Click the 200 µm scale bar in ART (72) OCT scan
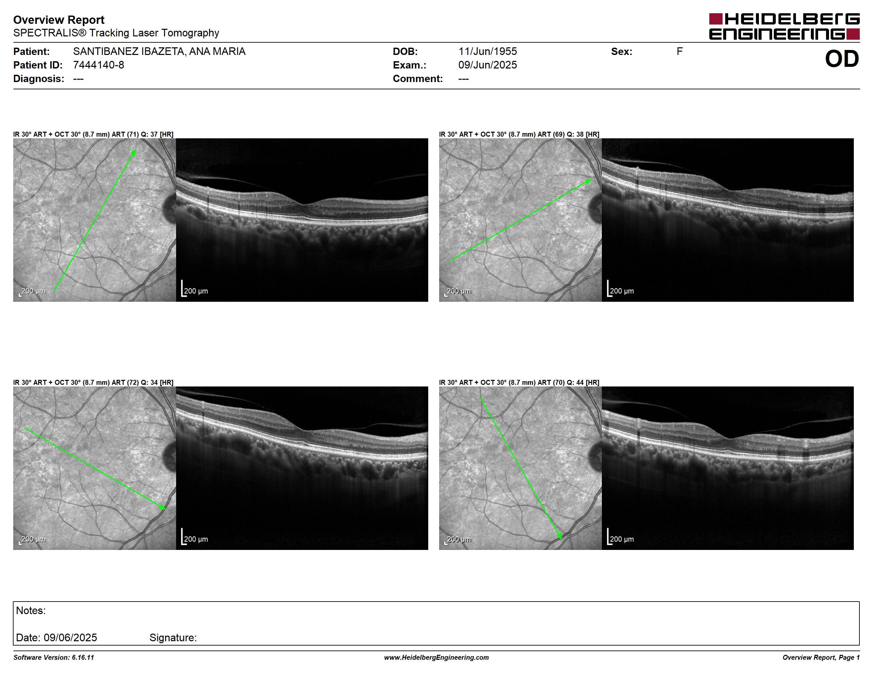Viewport: 873px width, 675px height. point(195,537)
